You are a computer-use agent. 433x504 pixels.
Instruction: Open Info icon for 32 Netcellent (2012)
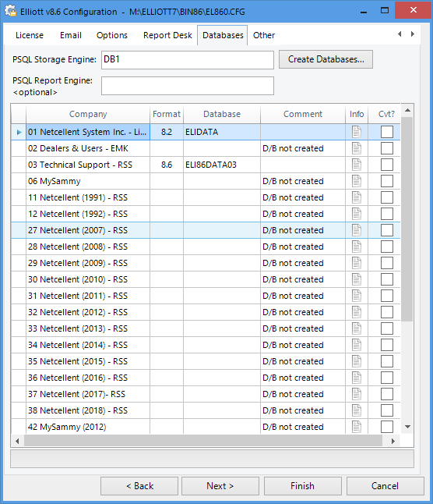(x=357, y=312)
